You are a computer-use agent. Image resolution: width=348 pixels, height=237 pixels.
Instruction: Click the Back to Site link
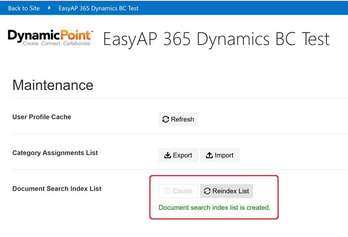pos(24,8)
